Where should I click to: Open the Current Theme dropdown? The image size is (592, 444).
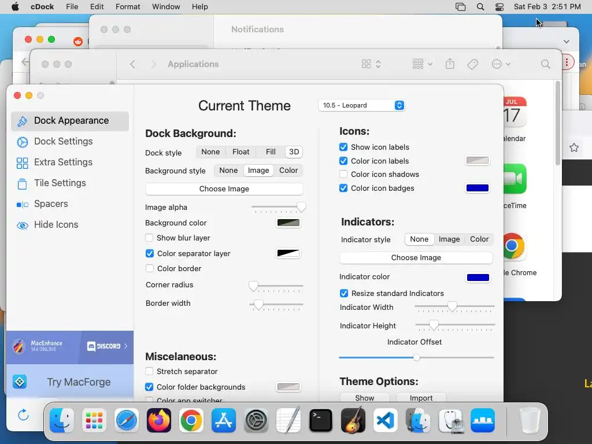[361, 105]
